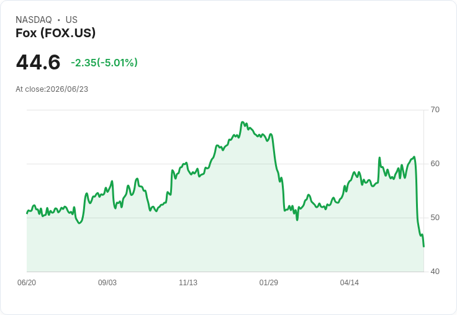Click the US market label
Viewport: 457px width, 315px height.
[71, 20]
